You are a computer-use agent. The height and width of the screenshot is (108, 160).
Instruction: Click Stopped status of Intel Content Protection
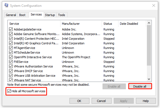[x=109, y=39]
